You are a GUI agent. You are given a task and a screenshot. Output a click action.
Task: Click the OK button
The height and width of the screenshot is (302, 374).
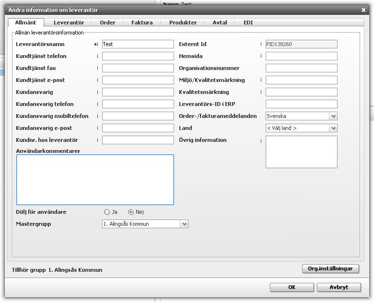coord(292,287)
